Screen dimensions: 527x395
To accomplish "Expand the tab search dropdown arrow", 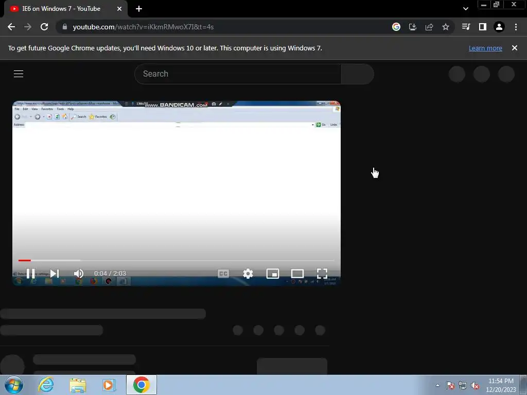I will (465, 9).
